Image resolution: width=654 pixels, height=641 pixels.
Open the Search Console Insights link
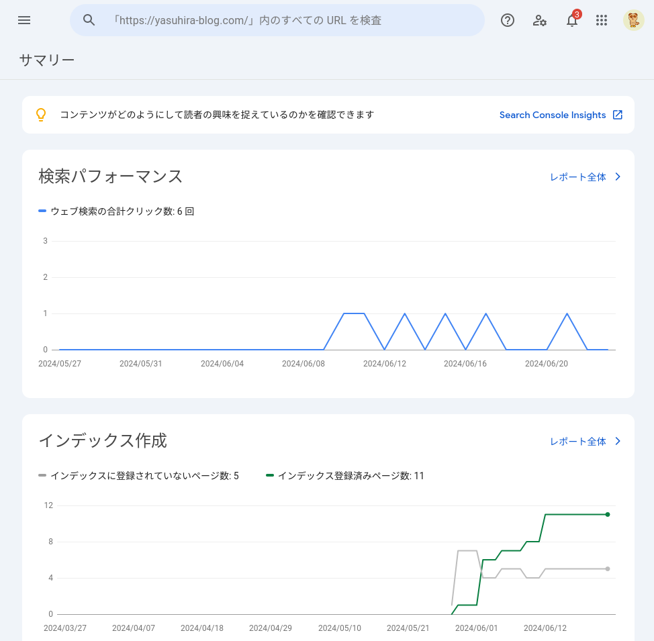[x=552, y=115]
